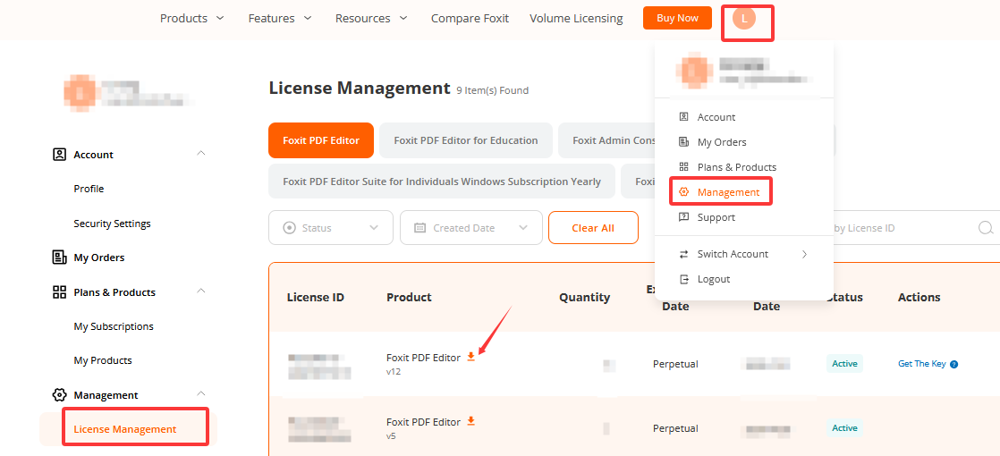
Task: Open Compare Foxit in top navigation
Action: [470, 19]
